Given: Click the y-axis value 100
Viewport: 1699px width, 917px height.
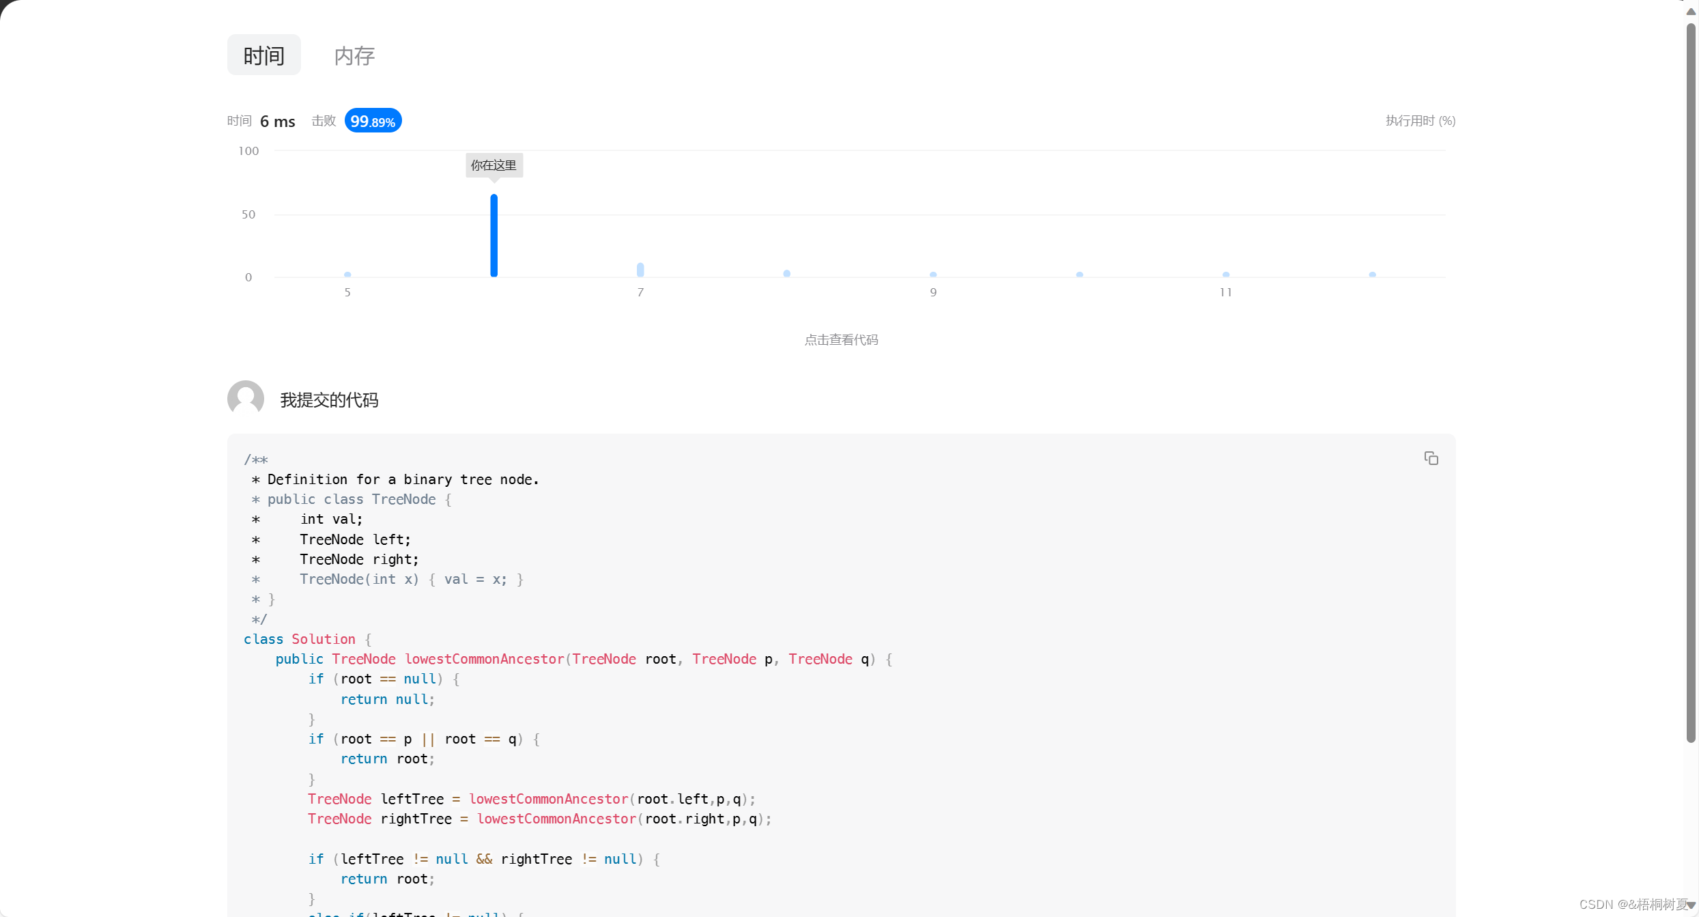Looking at the screenshot, I should pos(248,151).
